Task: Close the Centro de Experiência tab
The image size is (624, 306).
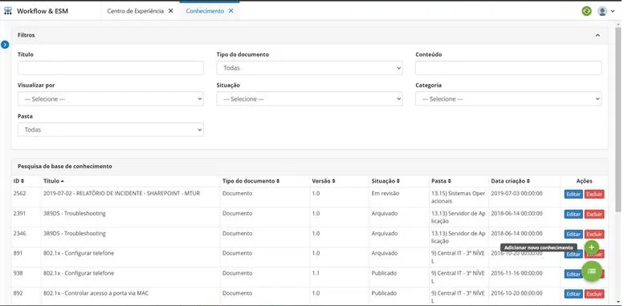Action: 171,11
